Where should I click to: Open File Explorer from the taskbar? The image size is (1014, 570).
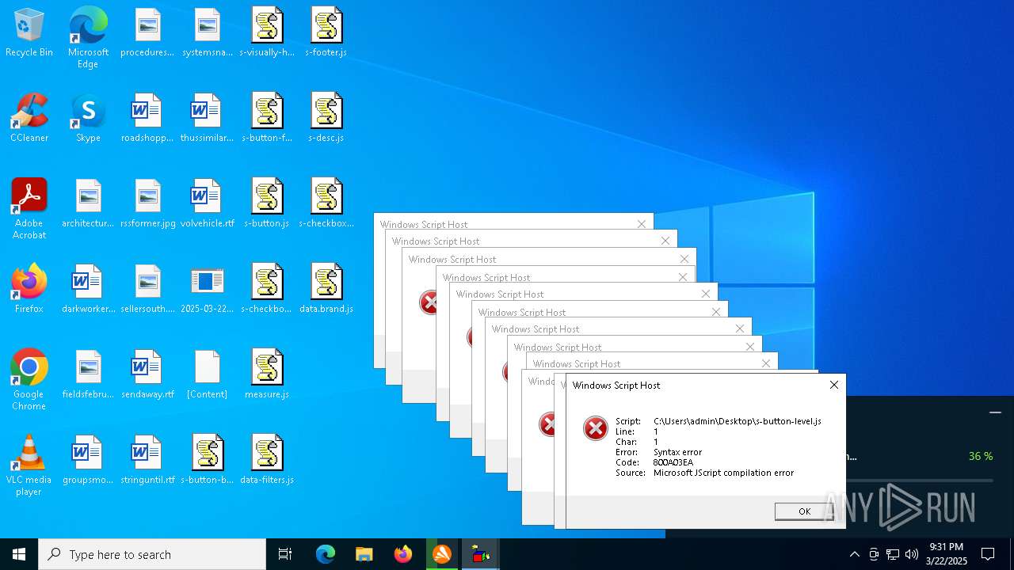pos(364,554)
